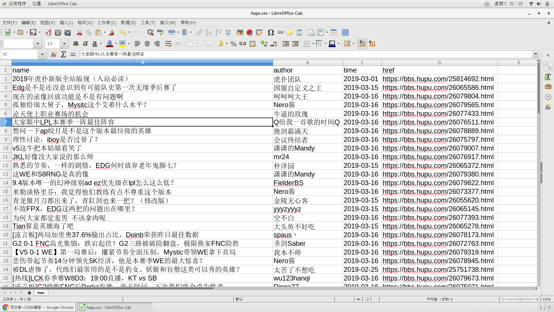Open borders dropdown arrow
The height and width of the screenshot is (312, 554).
(x=313, y=44)
